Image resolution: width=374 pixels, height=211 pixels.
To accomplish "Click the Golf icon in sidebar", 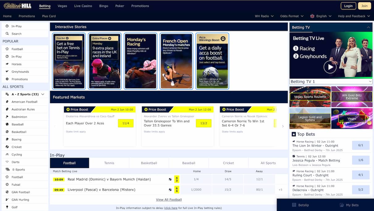I will coord(7,207).
